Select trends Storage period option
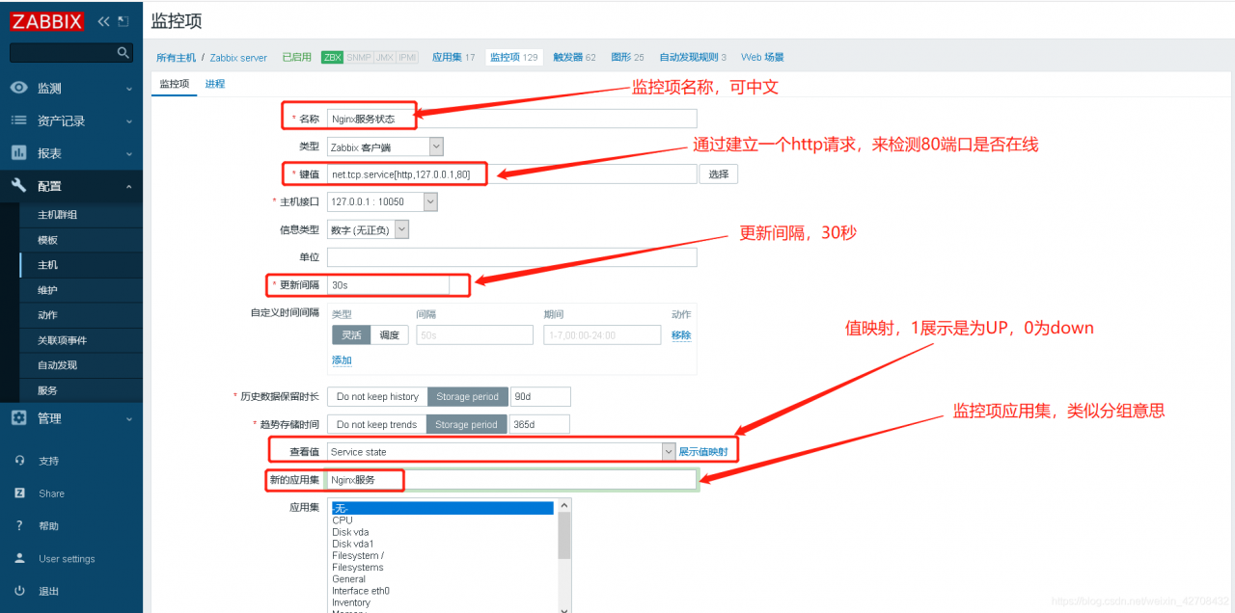Screen dimensions: 1235x613 [466, 424]
